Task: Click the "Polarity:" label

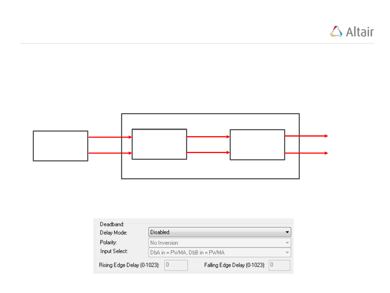Action: point(108,242)
